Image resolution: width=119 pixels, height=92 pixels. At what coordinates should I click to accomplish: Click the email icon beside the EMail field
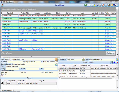(x=56, y=59)
